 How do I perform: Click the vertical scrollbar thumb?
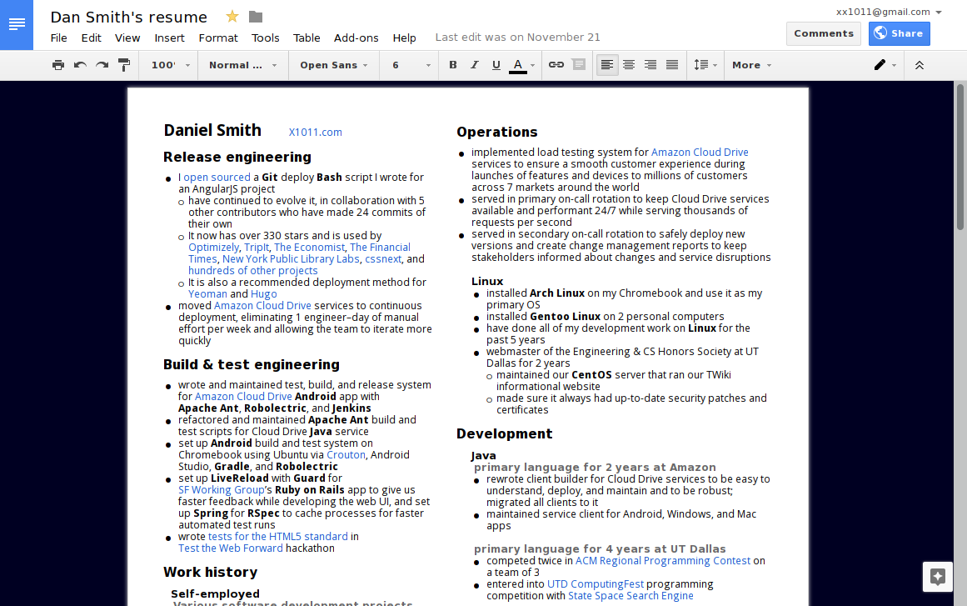coord(960,158)
